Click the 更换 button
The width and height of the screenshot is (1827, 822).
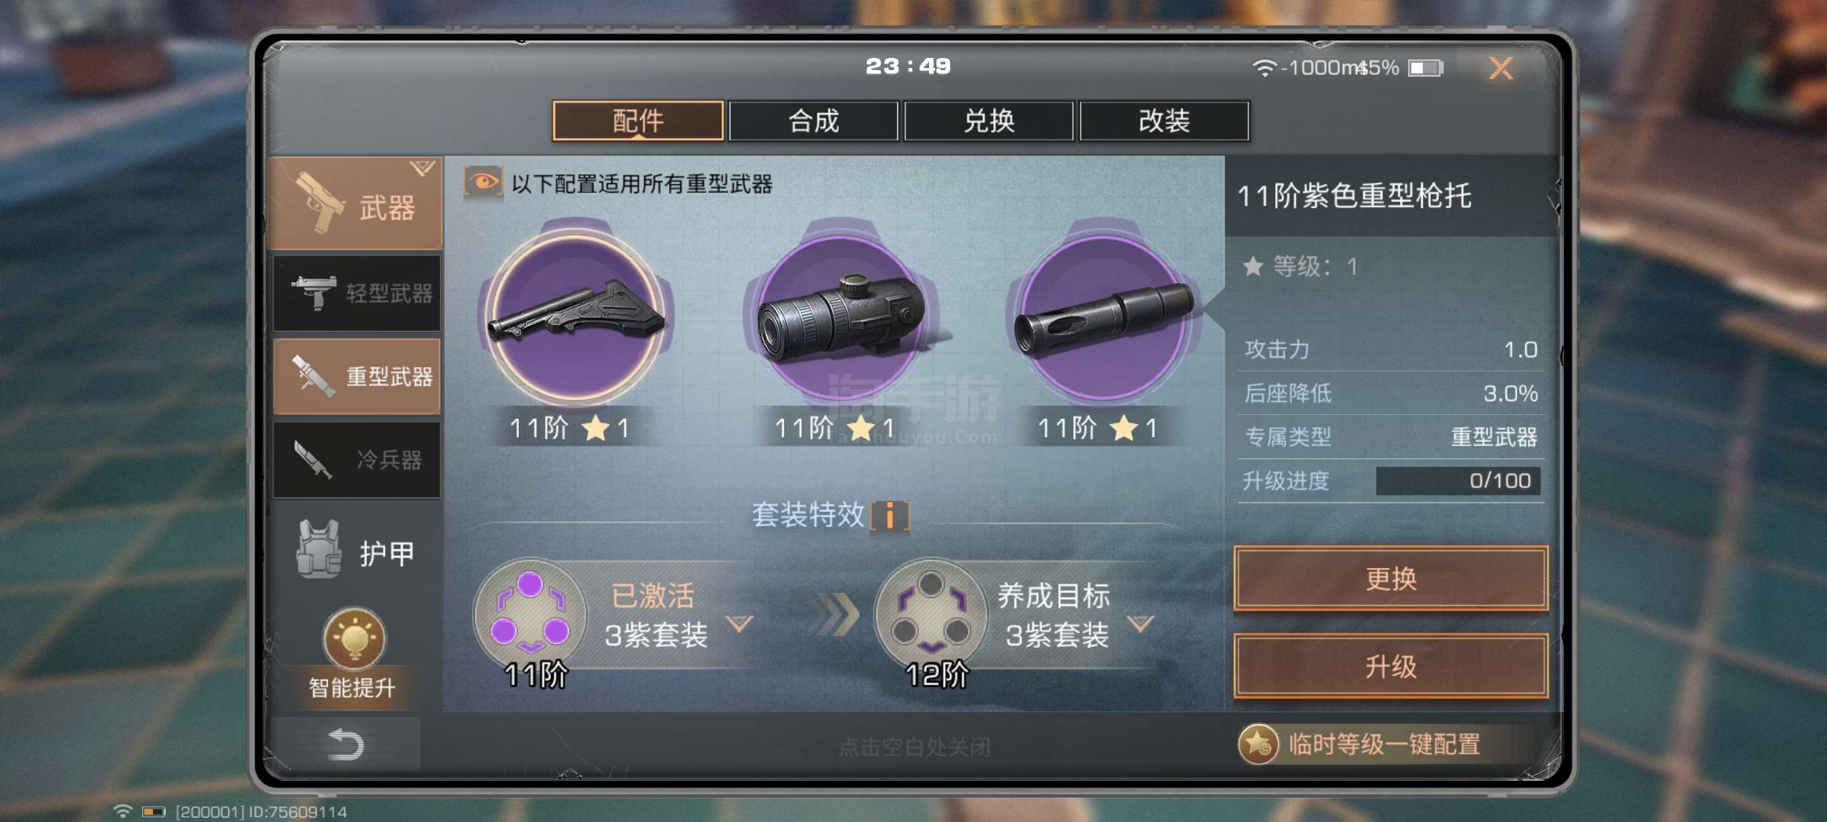coord(1390,579)
